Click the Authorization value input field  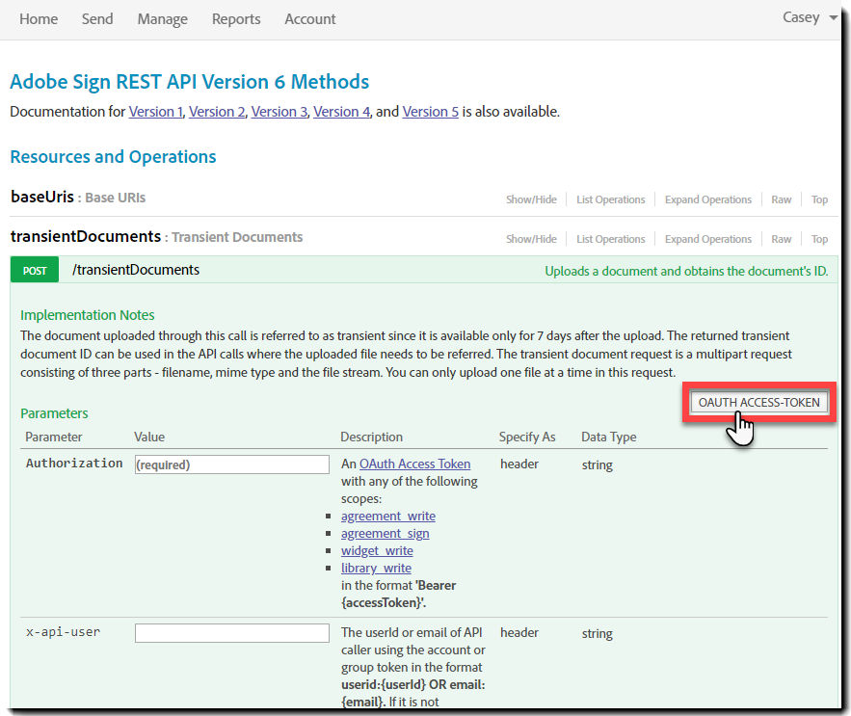[232, 464]
